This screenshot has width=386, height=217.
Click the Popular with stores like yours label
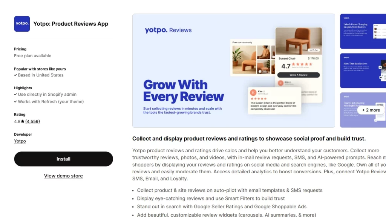coord(40,69)
